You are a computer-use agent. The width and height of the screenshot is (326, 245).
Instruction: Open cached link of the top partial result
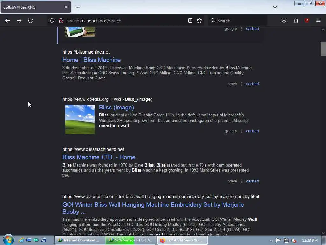point(252,28)
